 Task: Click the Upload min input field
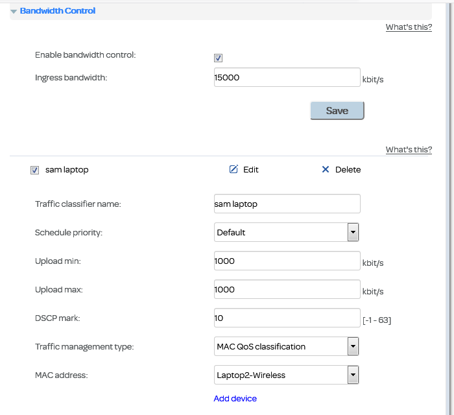tap(287, 261)
